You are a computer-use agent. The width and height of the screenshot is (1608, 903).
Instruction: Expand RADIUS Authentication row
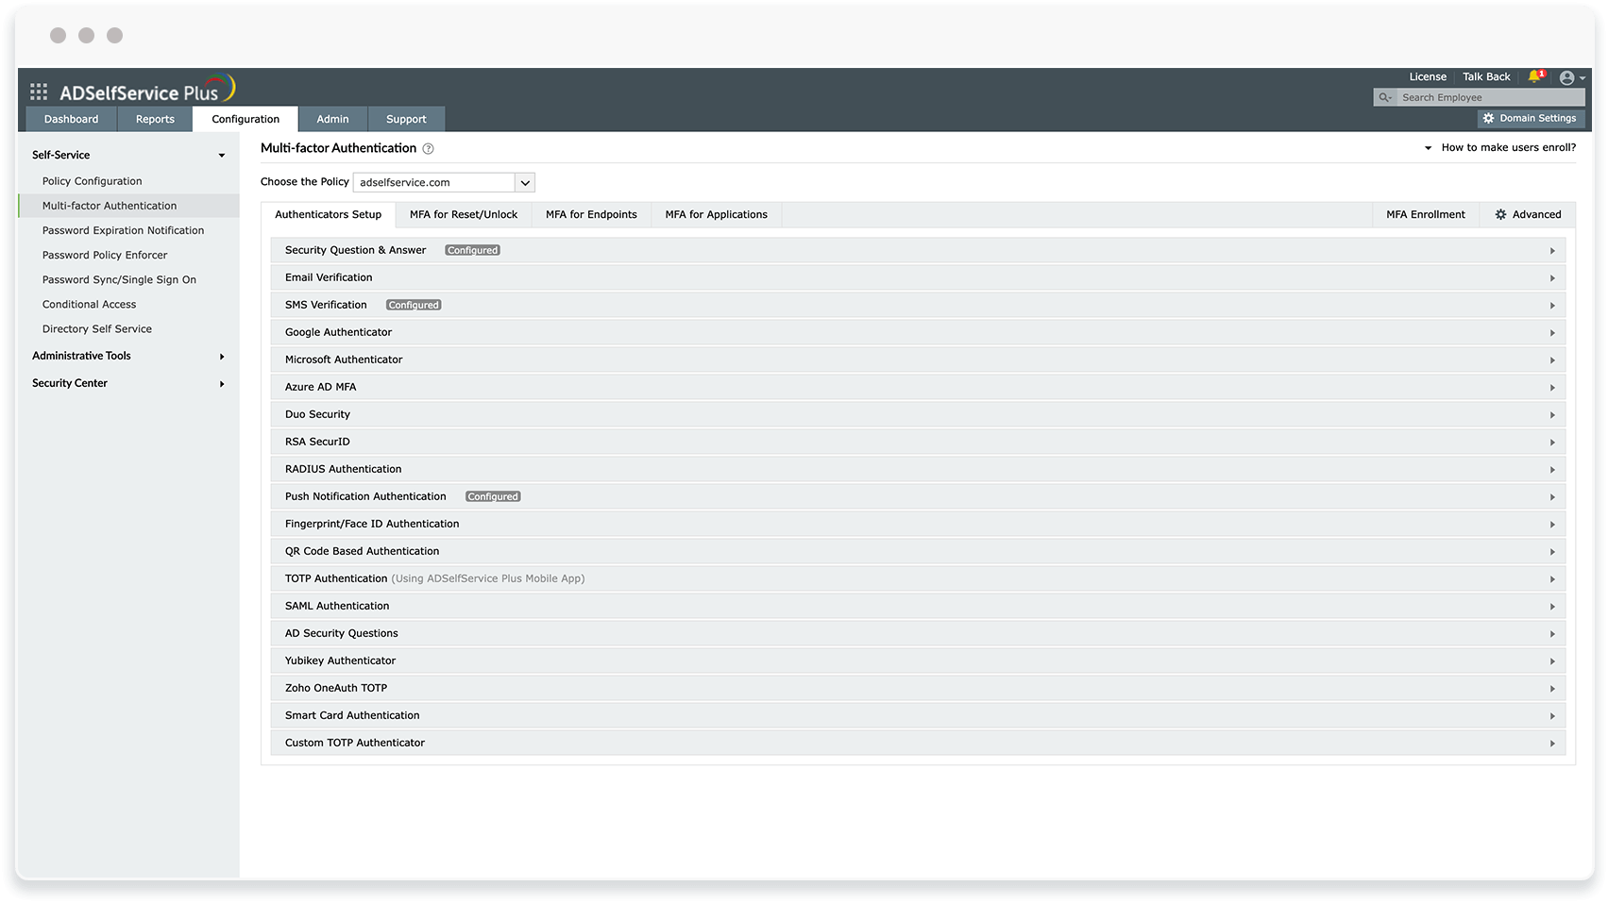tap(918, 469)
